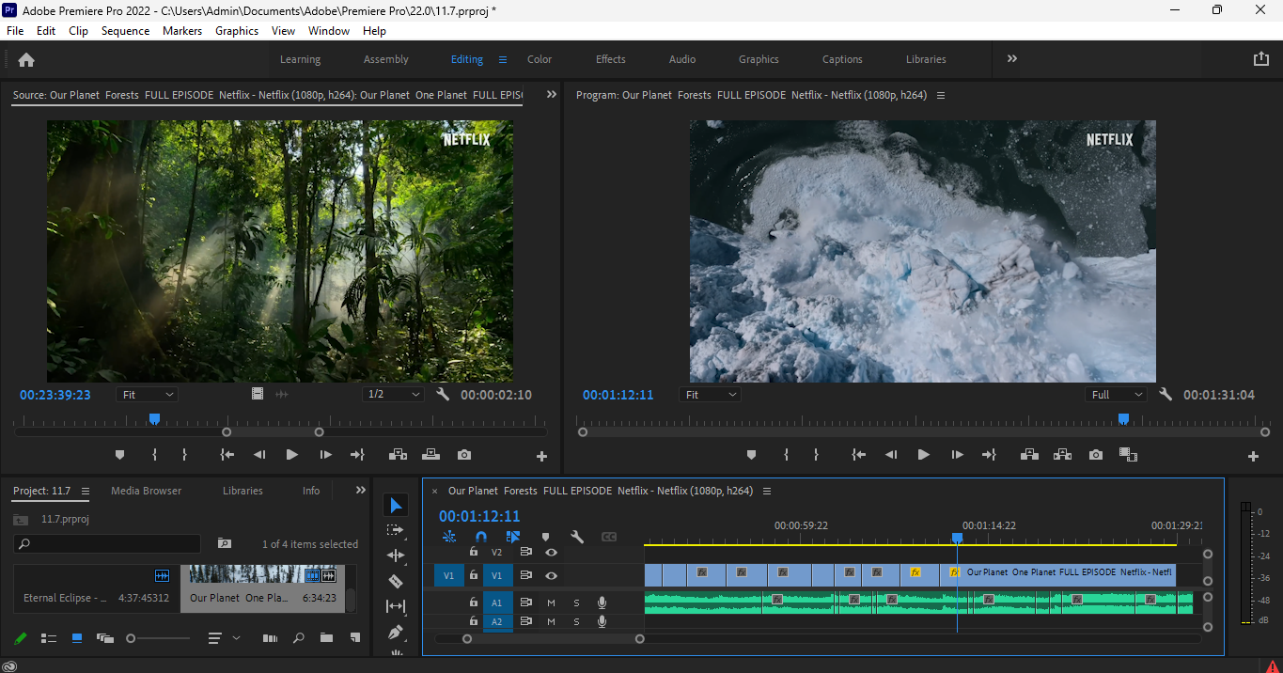
Task: Open Program monitor zoom Fit dropdown
Action: tap(711, 395)
